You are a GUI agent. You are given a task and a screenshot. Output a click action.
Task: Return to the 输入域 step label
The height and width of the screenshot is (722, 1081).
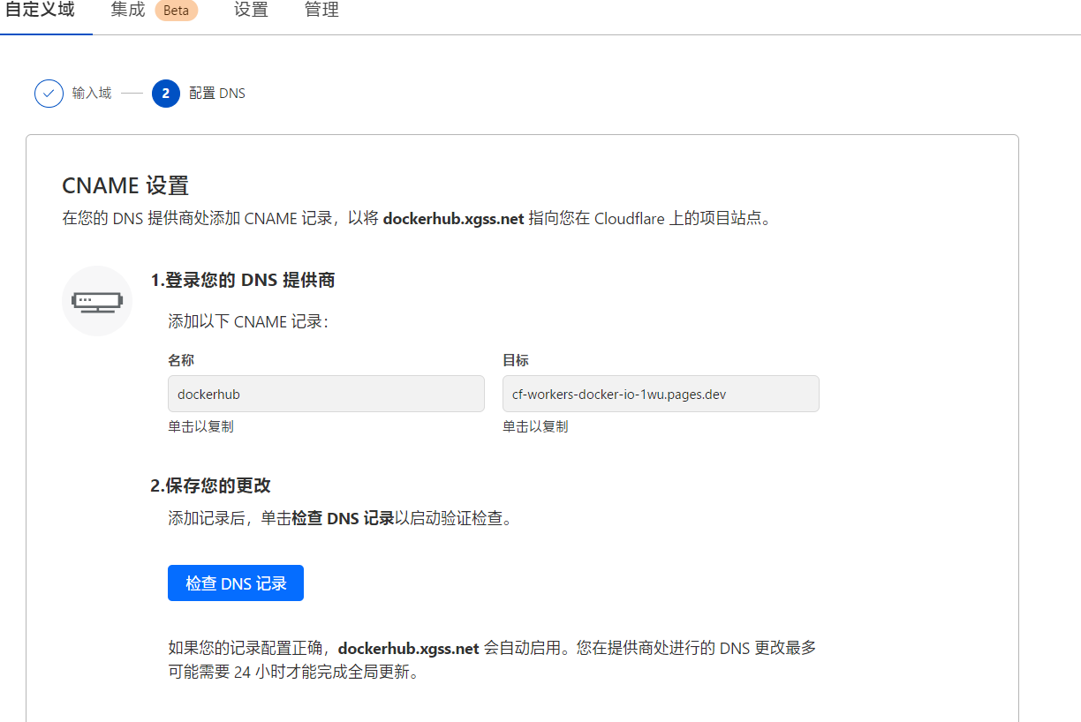92,94
